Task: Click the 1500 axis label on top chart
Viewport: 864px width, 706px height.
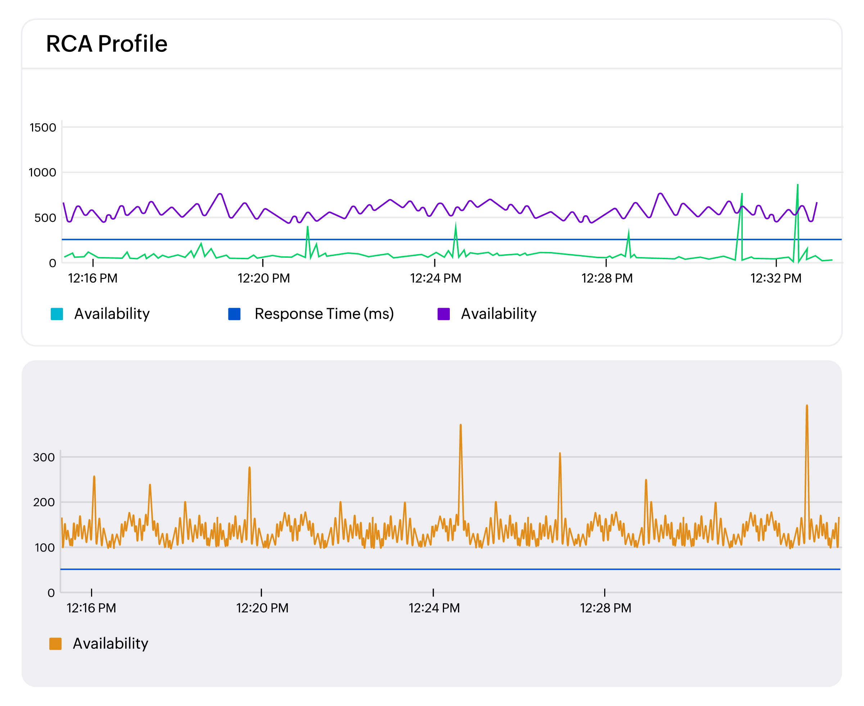Action: point(44,127)
